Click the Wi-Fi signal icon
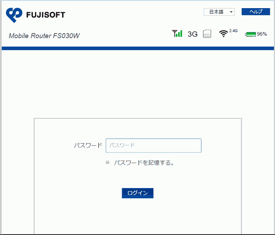 pyautogui.click(x=223, y=34)
